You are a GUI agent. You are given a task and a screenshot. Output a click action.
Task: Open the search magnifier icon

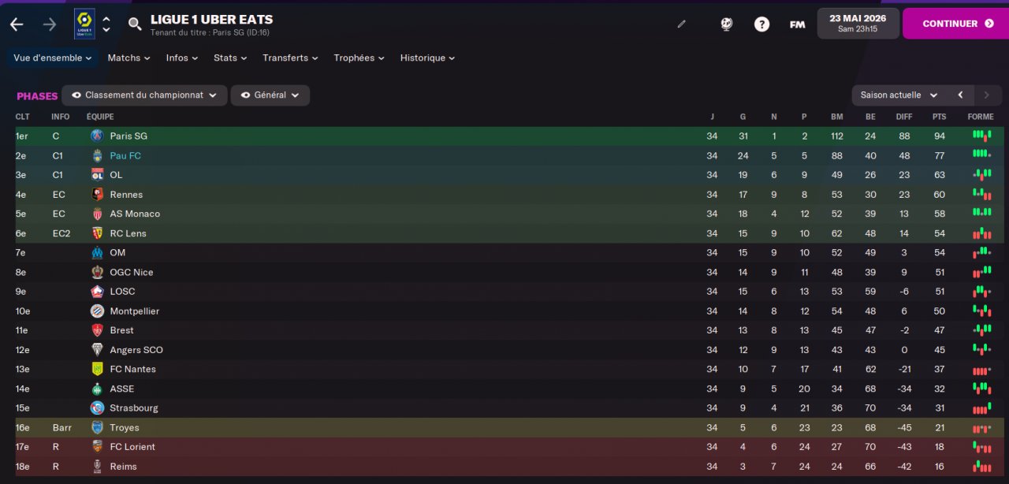tap(135, 24)
